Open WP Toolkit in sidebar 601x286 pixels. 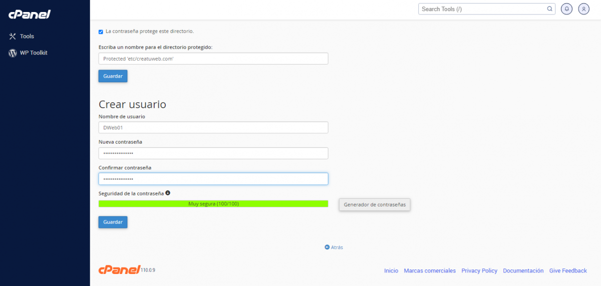point(34,53)
